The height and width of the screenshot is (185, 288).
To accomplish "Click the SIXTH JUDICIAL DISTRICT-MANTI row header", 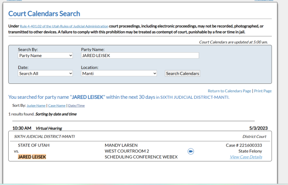I will pyautogui.click(x=45, y=137).
